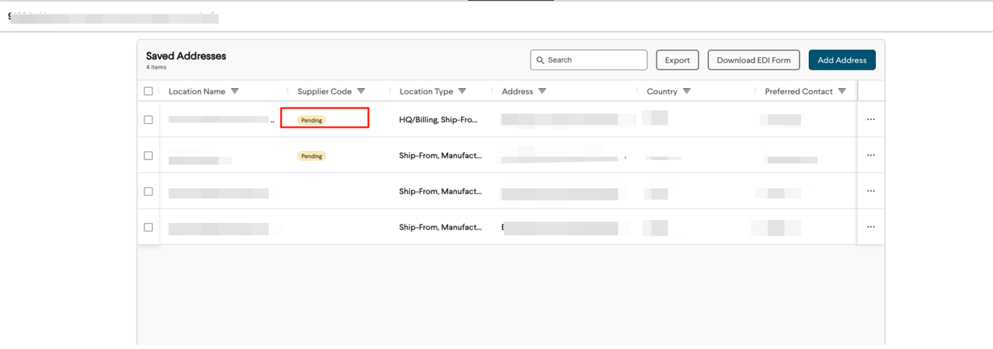Viewport: 993px width, 349px height.
Task: Click filter icon beside Address column
Action: pos(542,91)
